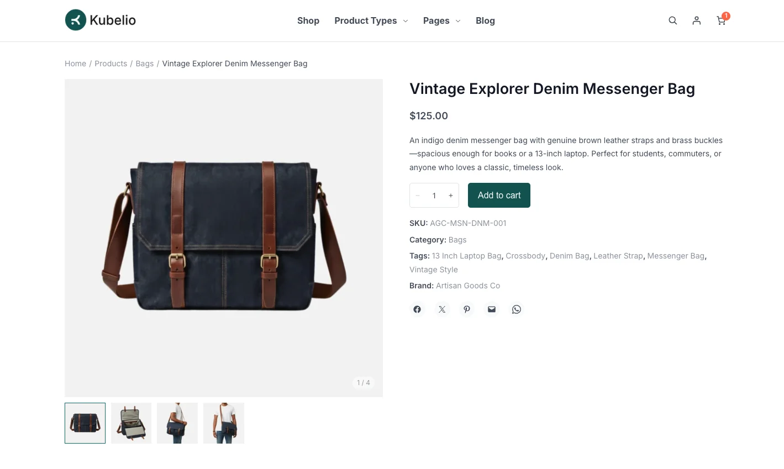
Task: Share product on Facebook
Action: (417, 309)
